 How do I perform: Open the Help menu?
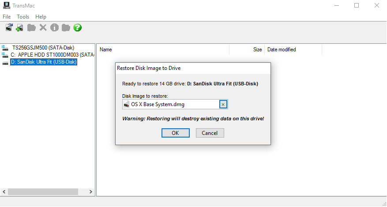coord(41,17)
